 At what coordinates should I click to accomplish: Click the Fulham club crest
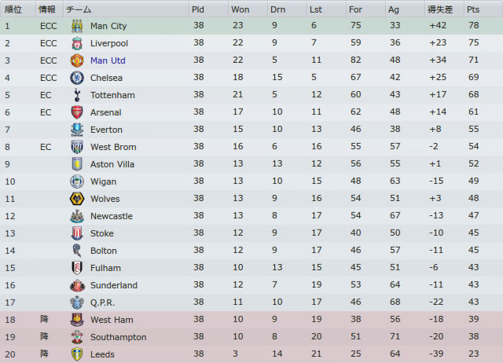point(77,268)
